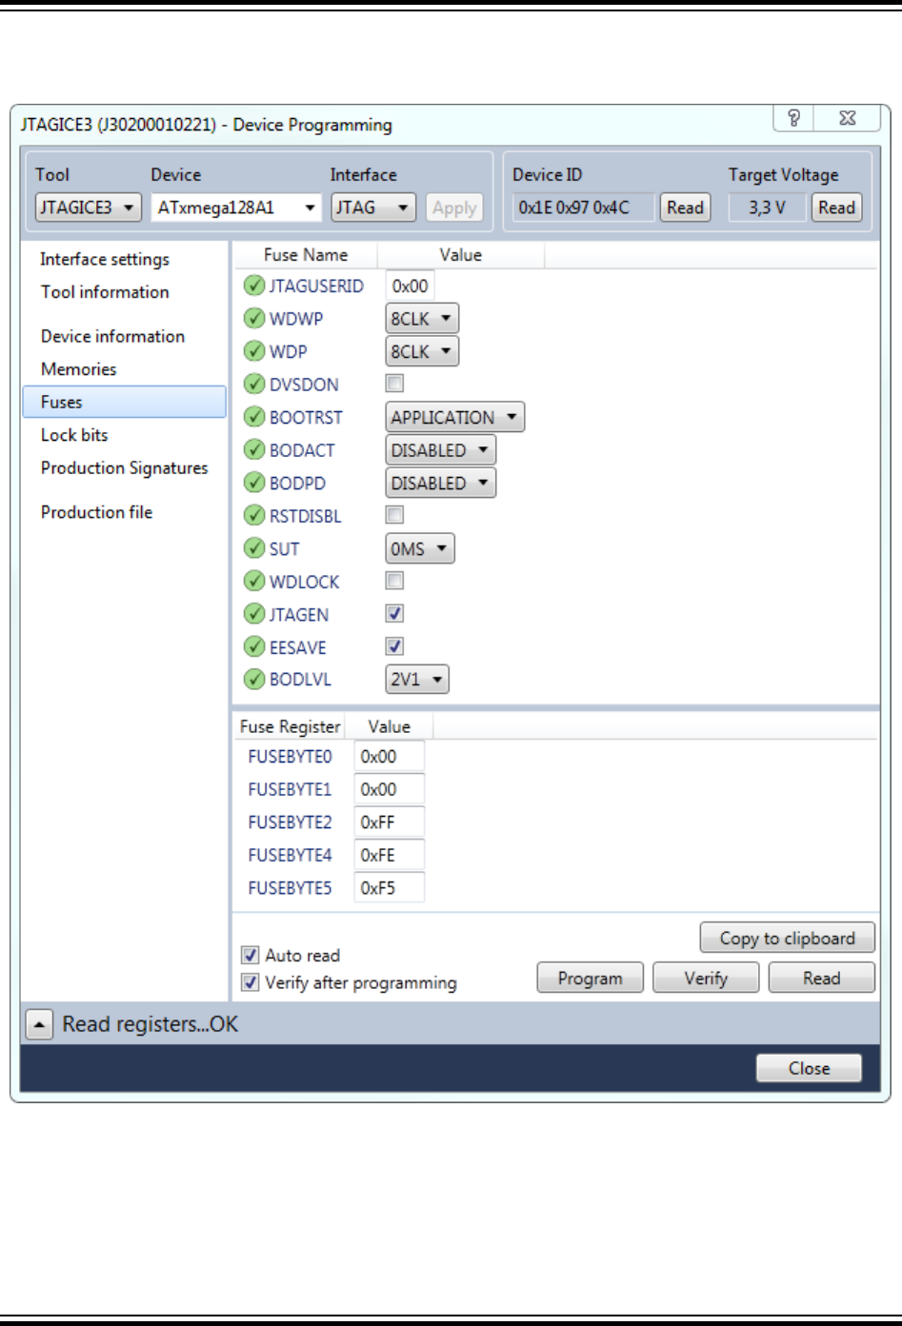Screen dimensions: 902x1326
Task: Open the WDWP 8CLK dropdown
Action: 422,318
